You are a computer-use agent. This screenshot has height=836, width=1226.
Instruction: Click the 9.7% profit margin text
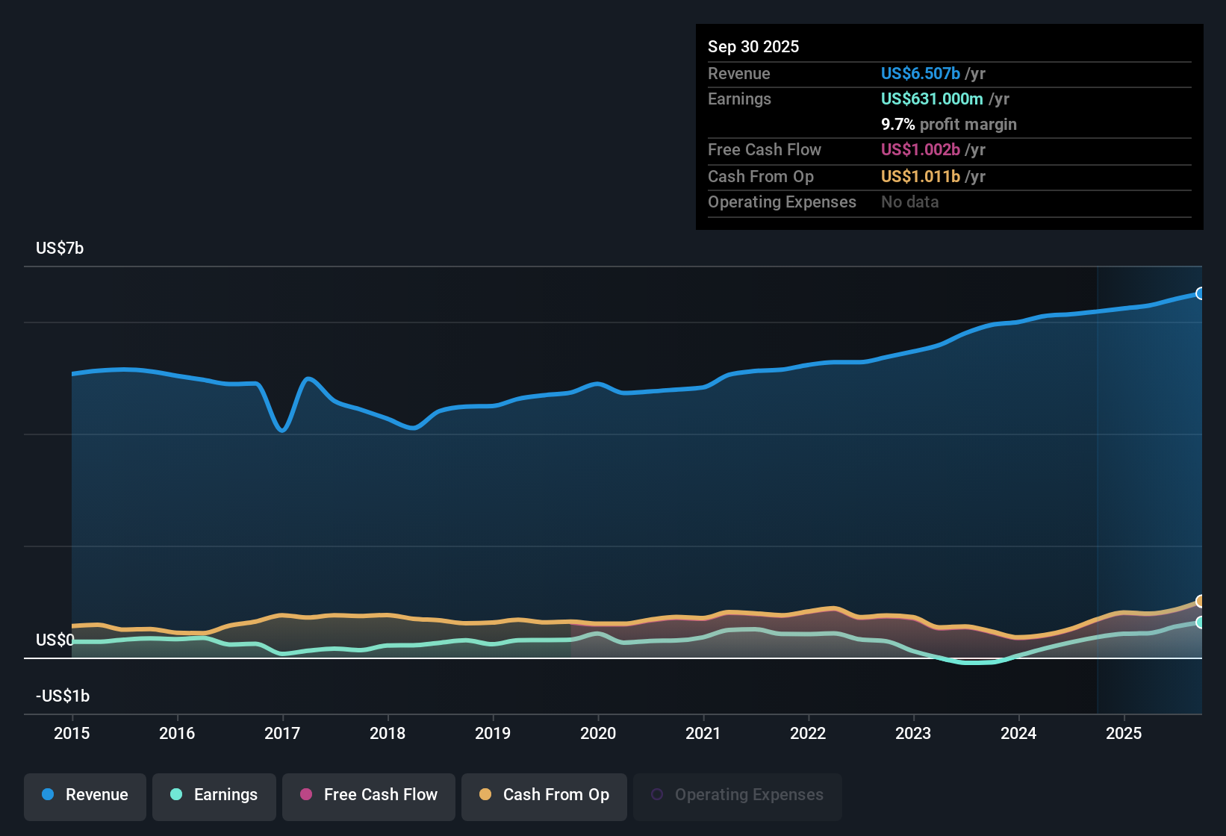[x=948, y=124]
